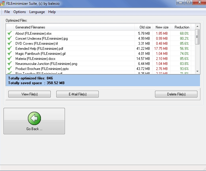206x171 pixels.
Task: Click the checkmark icon beside Extended Help pdf
Action: coord(10,49)
